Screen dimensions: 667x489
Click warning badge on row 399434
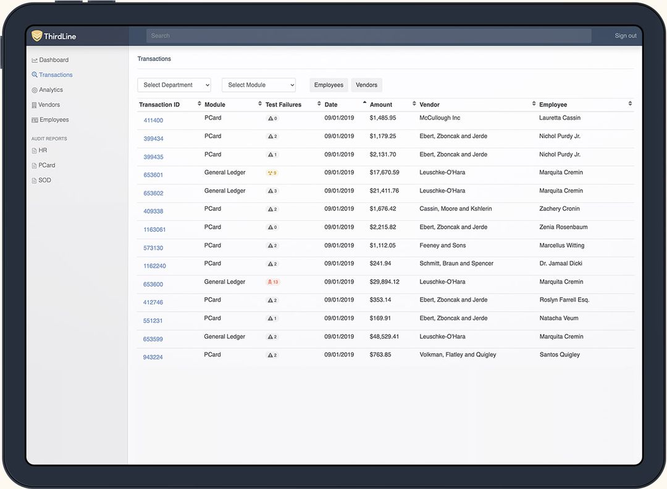coord(272,137)
